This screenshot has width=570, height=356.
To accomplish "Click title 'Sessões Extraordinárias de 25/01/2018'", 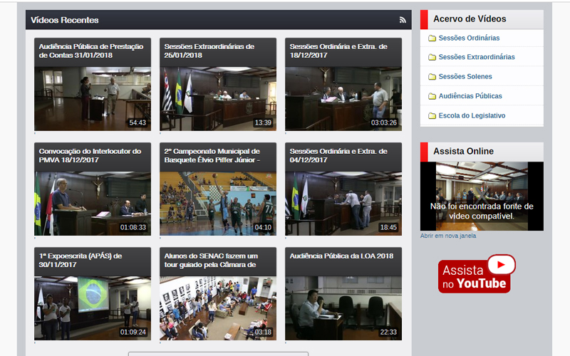I will coord(209,51).
